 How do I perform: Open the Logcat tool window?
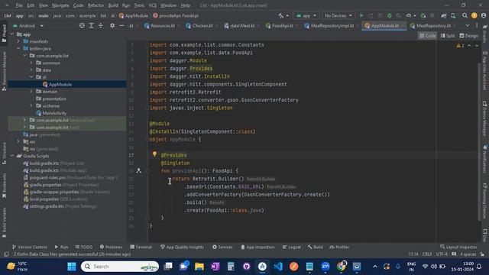(292, 247)
